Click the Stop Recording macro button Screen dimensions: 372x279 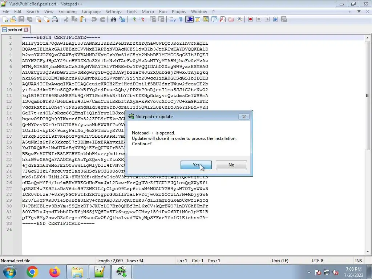click(x=259, y=20)
